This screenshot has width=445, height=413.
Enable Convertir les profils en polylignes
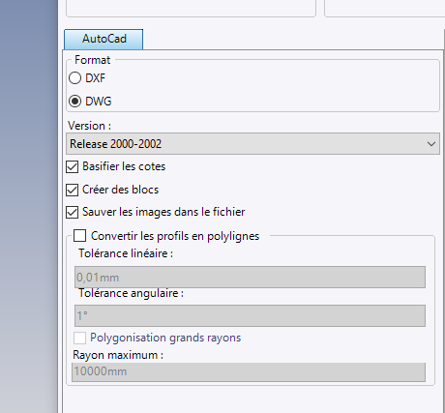click(79, 236)
